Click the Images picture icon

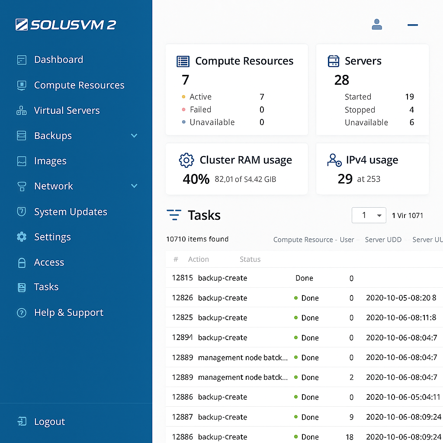[22, 161]
